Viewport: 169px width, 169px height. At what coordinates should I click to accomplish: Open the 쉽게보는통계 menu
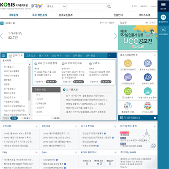[x=66, y=15]
